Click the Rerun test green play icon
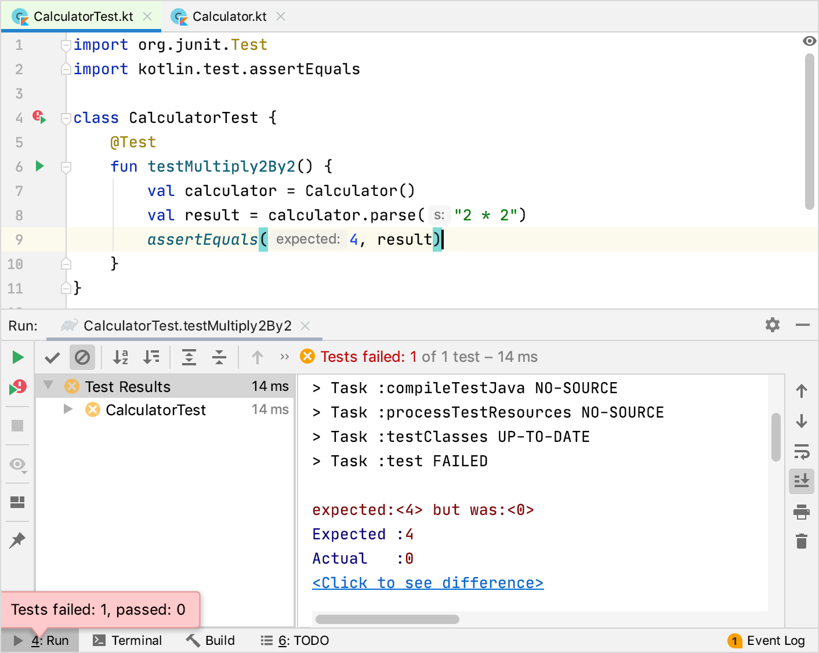 point(18,357)
